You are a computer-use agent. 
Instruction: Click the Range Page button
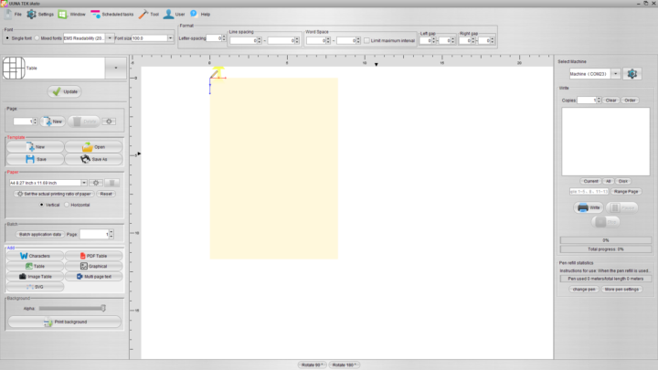pyautogui.click(x=626, y=191)
